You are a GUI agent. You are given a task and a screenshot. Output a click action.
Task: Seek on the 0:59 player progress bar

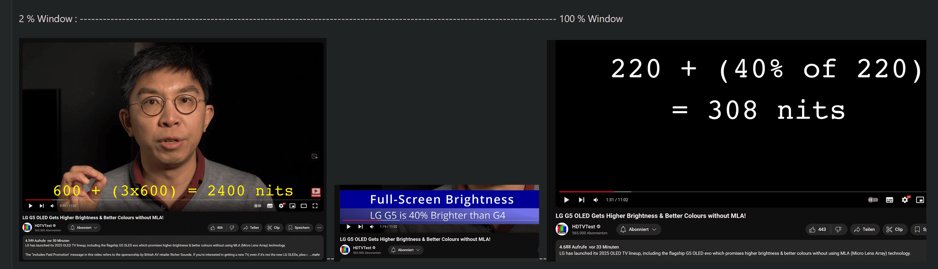point(173,200)
